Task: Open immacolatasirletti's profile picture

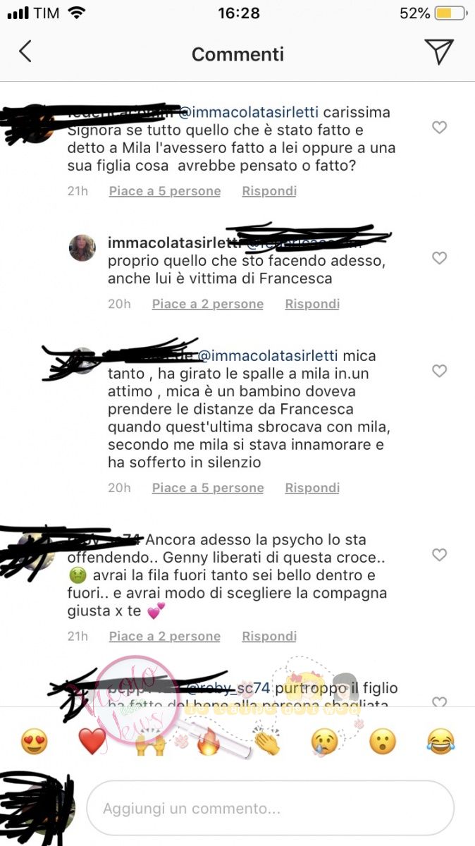Action: tap(82, 248)
